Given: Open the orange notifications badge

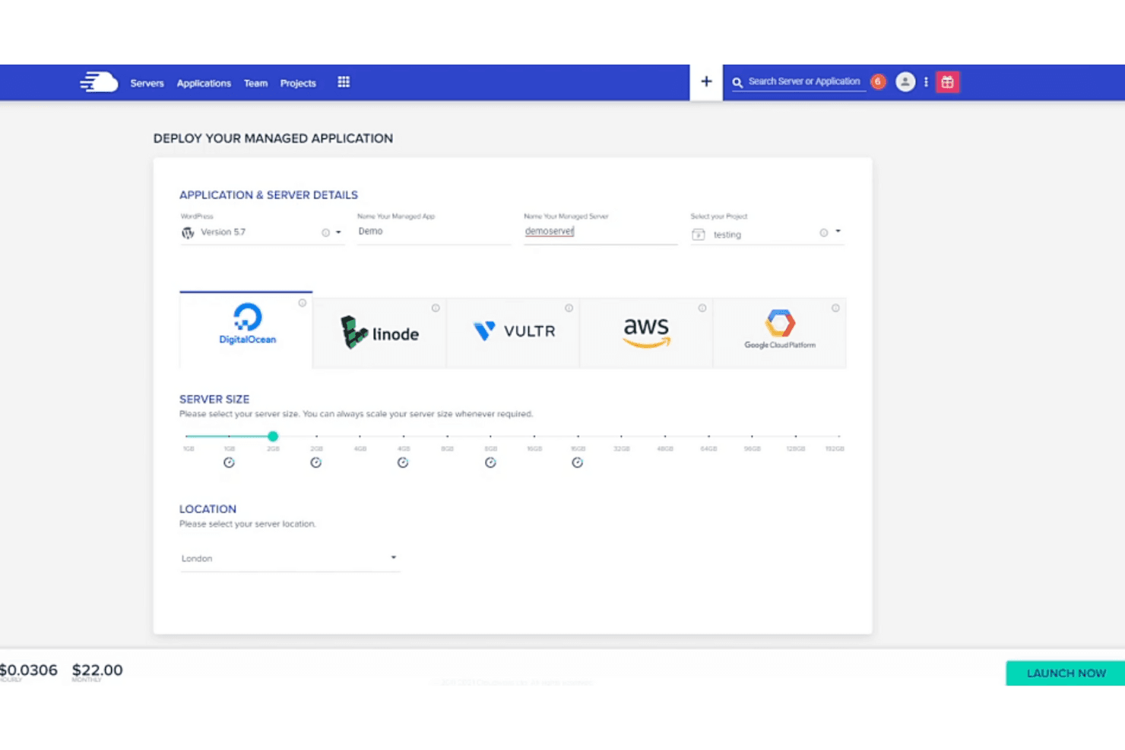Looking at the screenshot, I should tap(878, 81).
